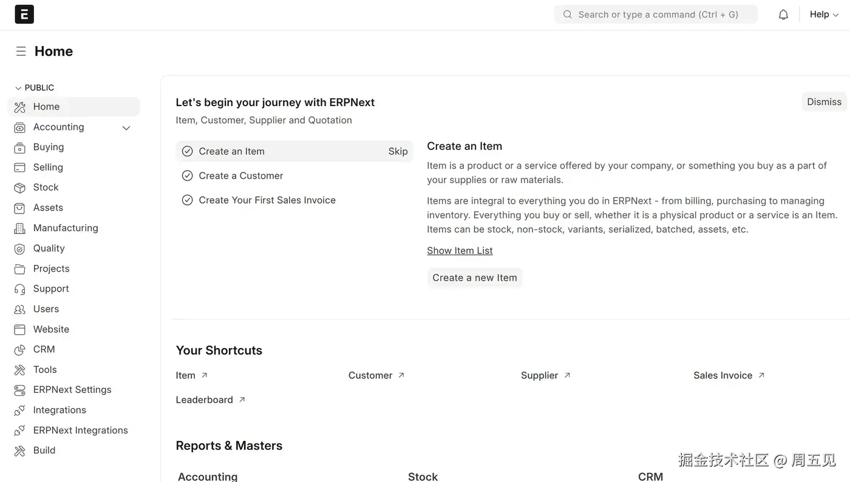Click the Stock box icon in sidebar
The image size is (850, 482).
click(x=20, y=188)
